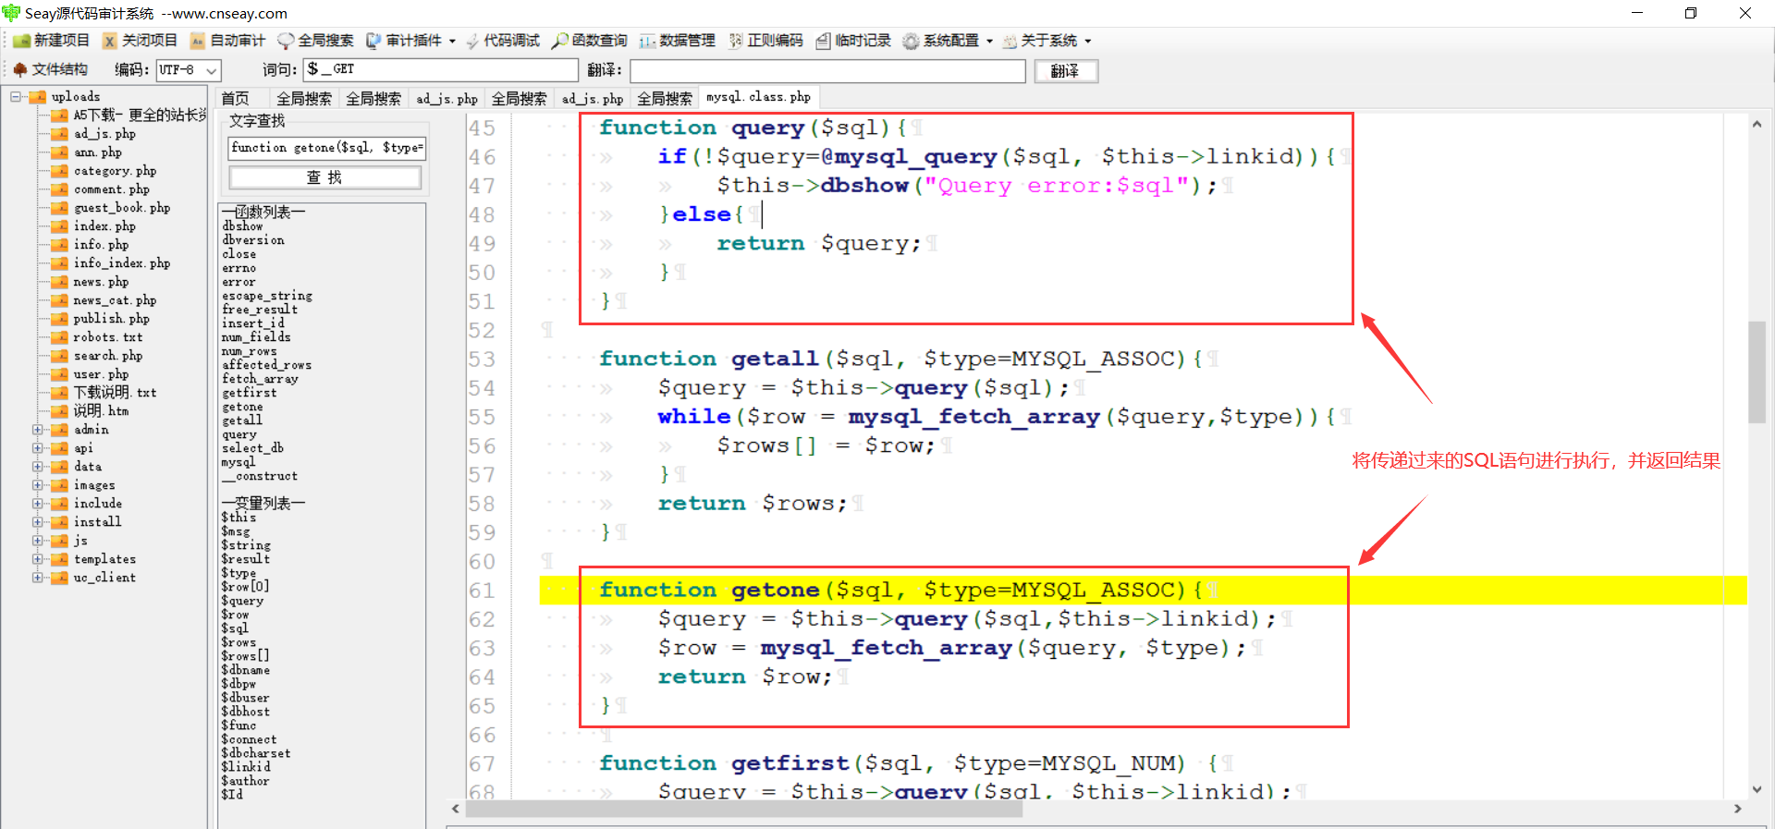Select the install folder icon
The height and width of the screenshot is (829, 1775).
(x=60, y=522)
